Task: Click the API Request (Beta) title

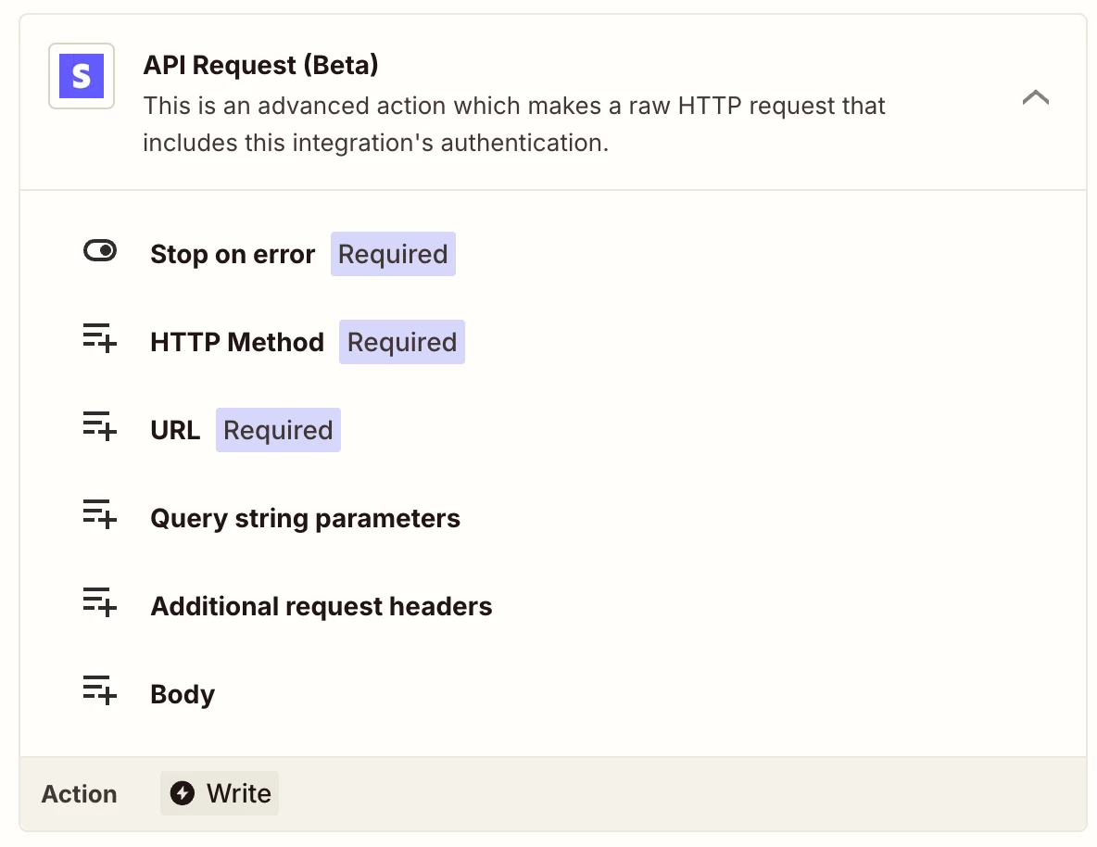Action: pyautogui.click(x=260, y=65)
